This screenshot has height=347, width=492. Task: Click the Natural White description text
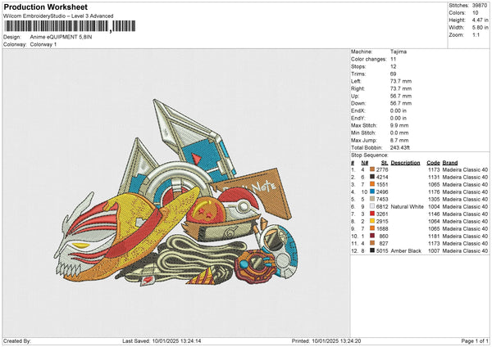point(408,206)
